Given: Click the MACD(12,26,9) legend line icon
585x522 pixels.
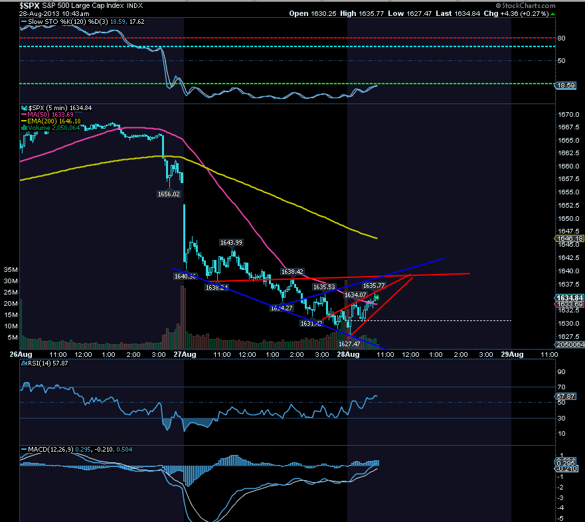Looking at the screenshot, I should click(24, 450).
